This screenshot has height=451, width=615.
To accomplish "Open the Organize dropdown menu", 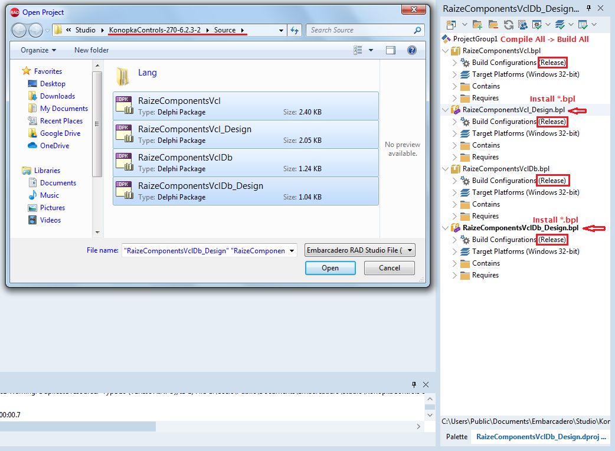I will click(38, 50).
